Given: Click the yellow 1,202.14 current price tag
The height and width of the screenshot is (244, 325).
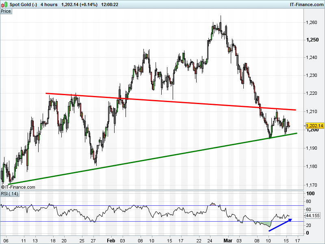Looking at the screenshot, I should coord(314,126).
